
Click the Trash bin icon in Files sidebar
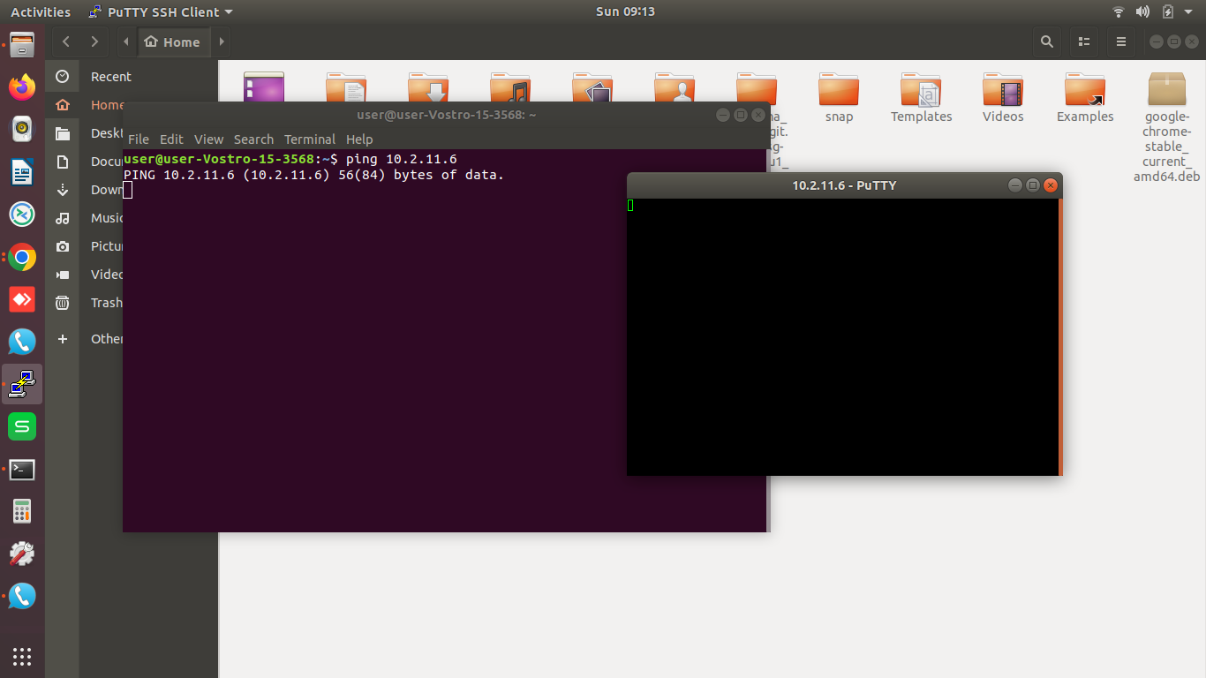click(x=62, y=303)
